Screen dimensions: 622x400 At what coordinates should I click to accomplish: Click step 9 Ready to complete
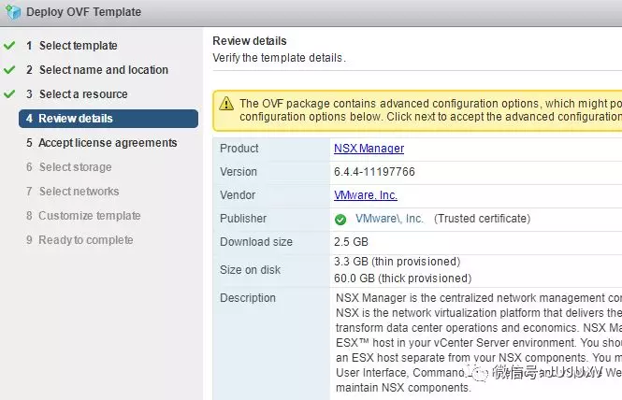point(85,240)
